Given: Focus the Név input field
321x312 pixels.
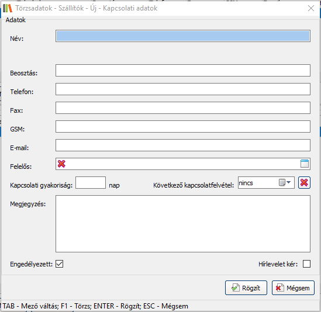Looking at the screenshot, I should click(183, 36).
